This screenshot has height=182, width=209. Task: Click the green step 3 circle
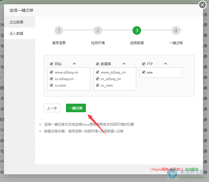click(x=137, y=30)
